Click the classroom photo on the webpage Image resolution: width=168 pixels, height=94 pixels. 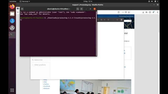[96, 87]
